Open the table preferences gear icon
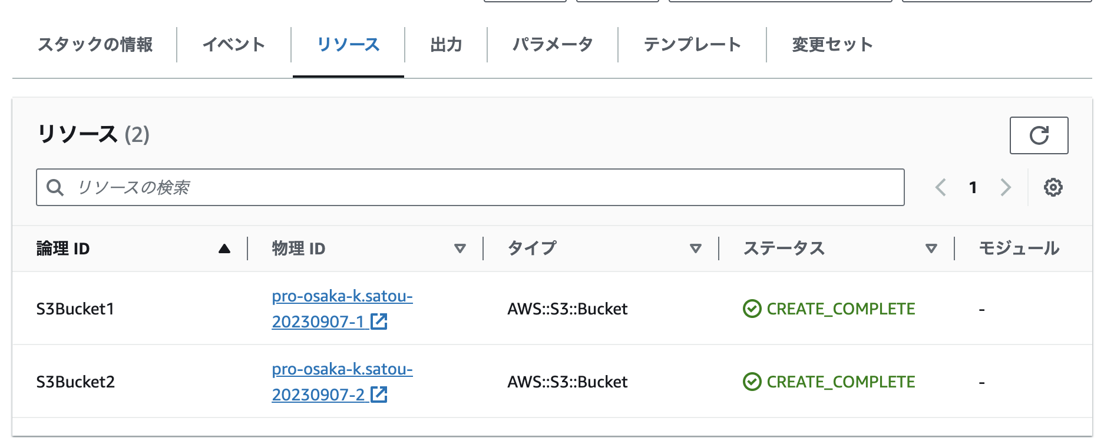 coord(1053,187)
